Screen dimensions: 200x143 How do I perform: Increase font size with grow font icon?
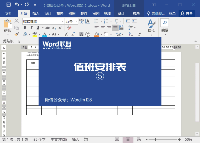coord(67,34)
